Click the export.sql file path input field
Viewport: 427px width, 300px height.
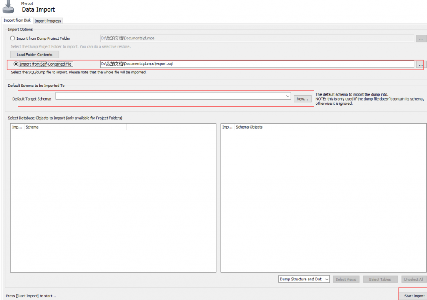250,64
